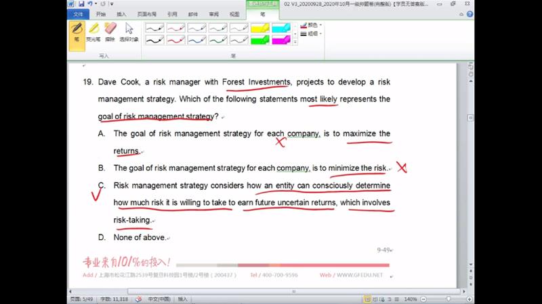Click the page count 页面: 5/49 indicator
This screenshot has width=542, height=304.
80,299
